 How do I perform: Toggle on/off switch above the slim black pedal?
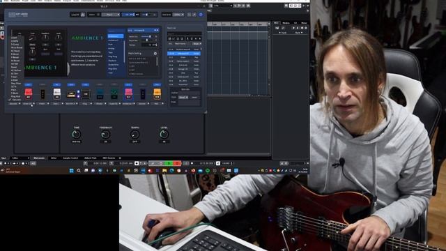[x=43, y=85]
